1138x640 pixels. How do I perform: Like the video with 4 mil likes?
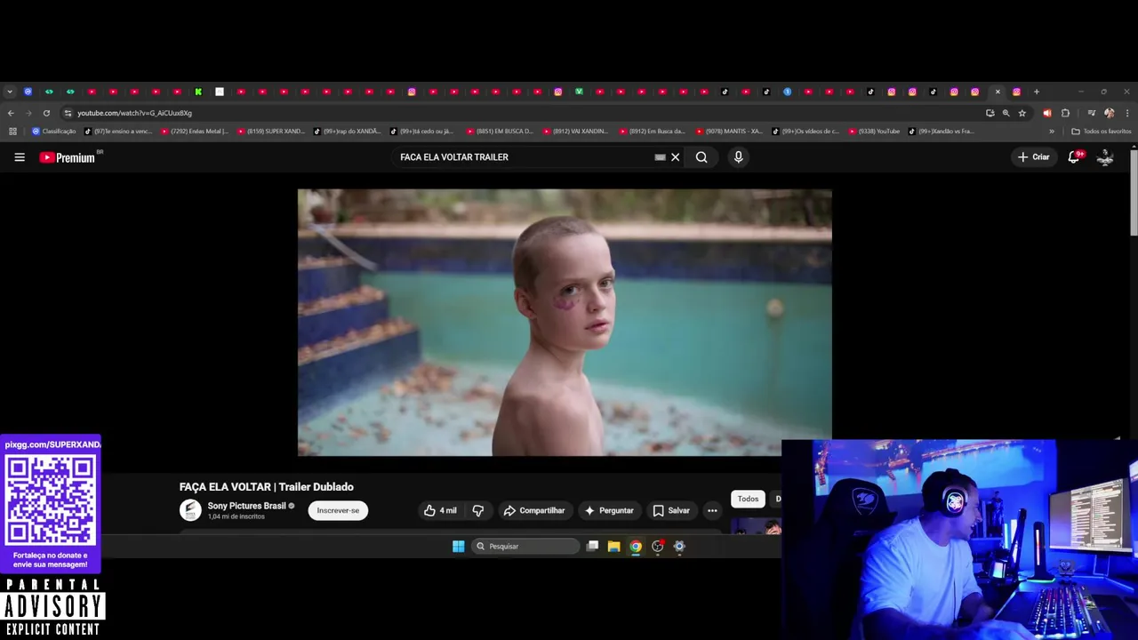coord(440,510)
